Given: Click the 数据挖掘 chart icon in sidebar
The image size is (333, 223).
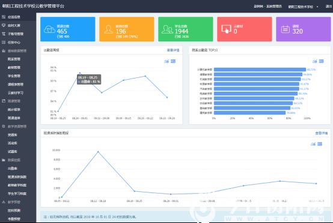Looking at the screenshot, I should click(x=4, y=160).
